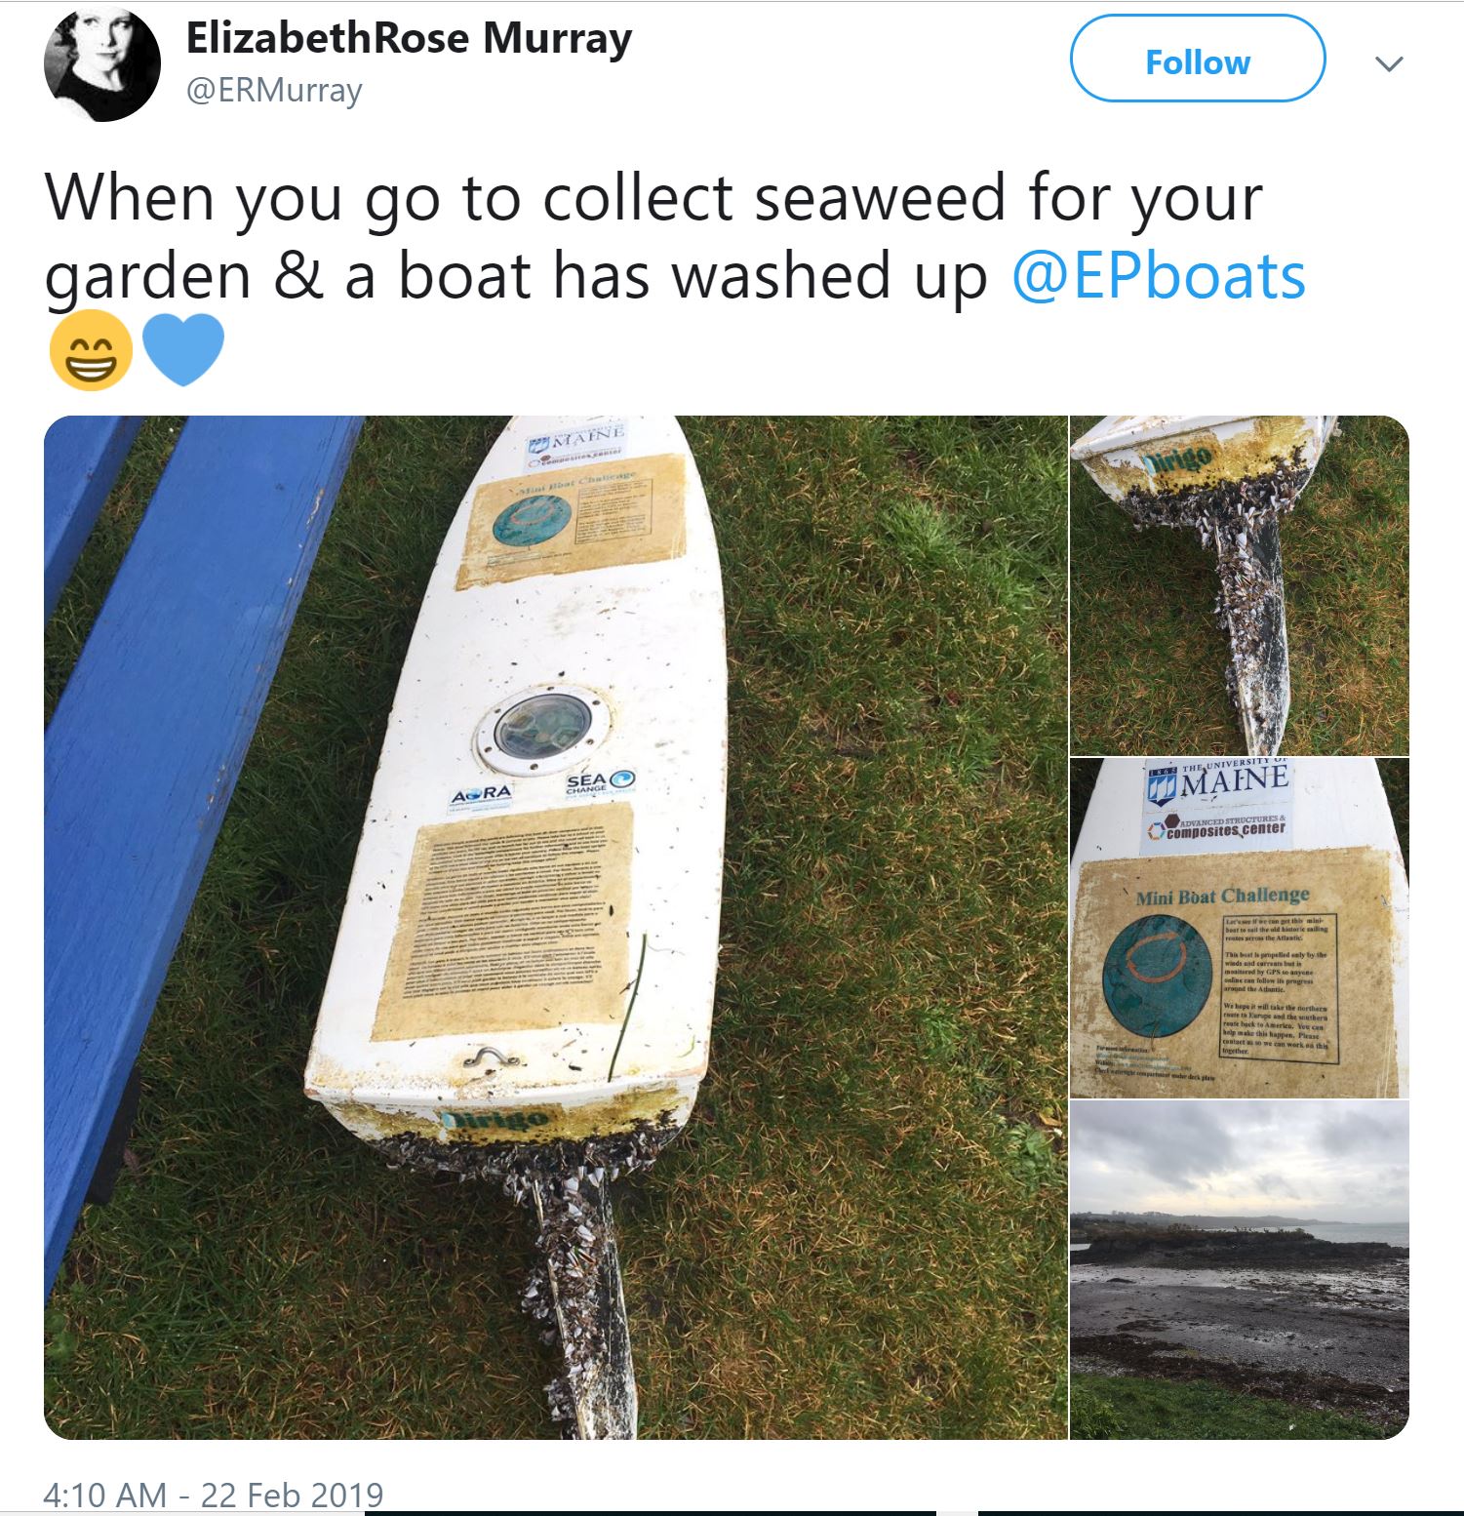This screenshot has width=1464, height=1516.
Task: Click the grinning face emoji
Action: coord(90,351)
